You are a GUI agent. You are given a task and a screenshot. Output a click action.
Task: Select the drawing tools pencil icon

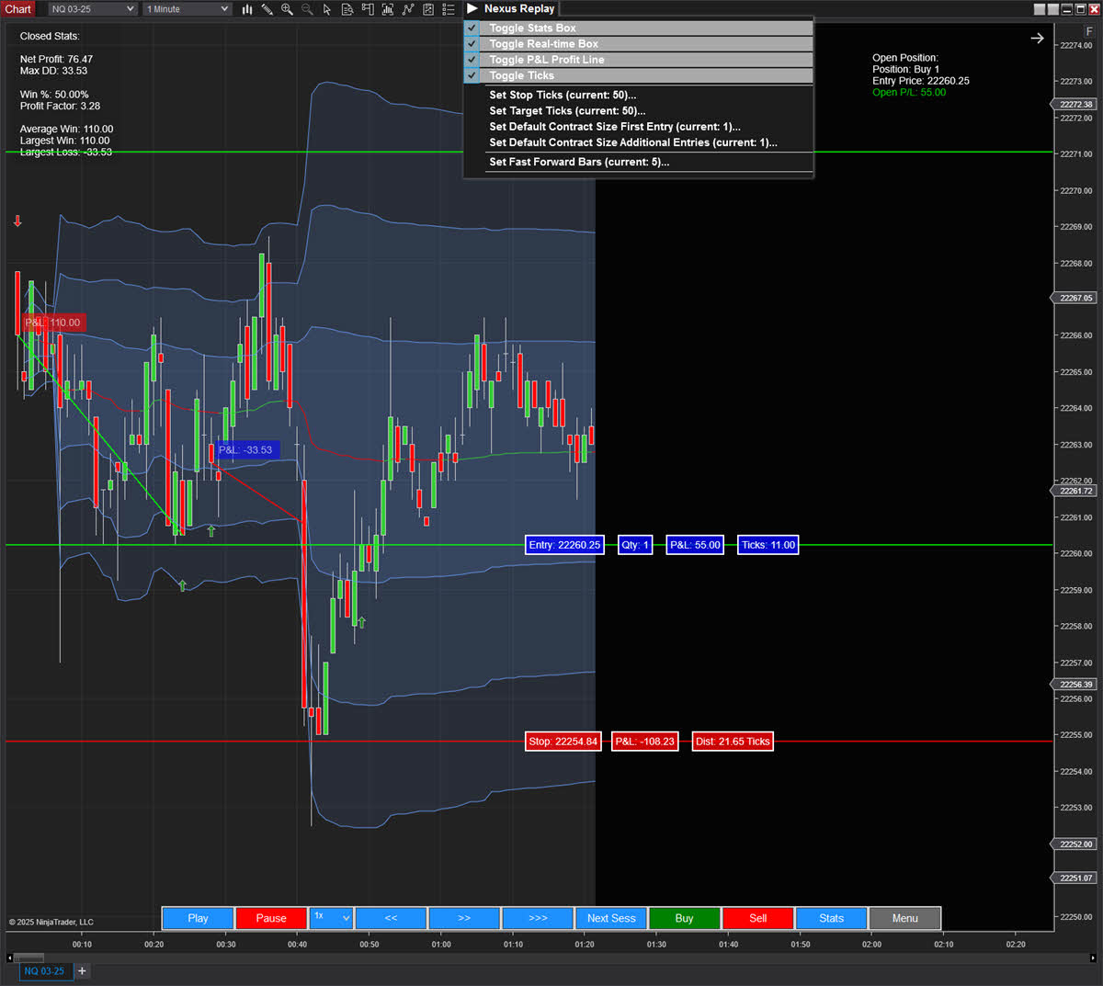tap(267, 9)
